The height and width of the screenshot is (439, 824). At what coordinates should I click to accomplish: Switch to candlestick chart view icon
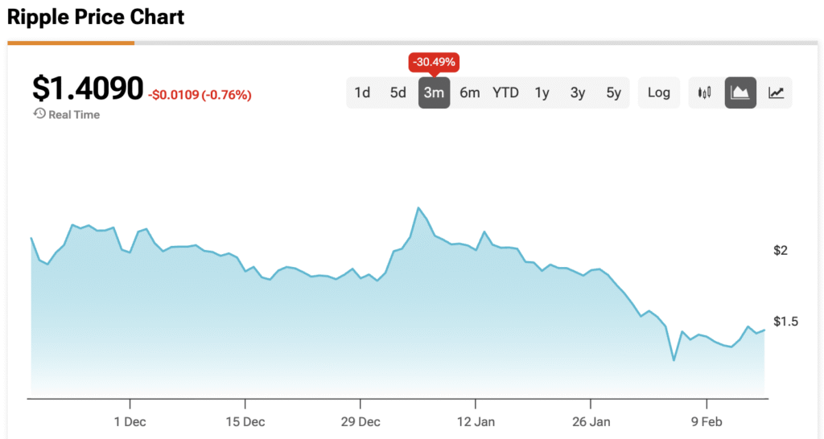click(705, 92)
